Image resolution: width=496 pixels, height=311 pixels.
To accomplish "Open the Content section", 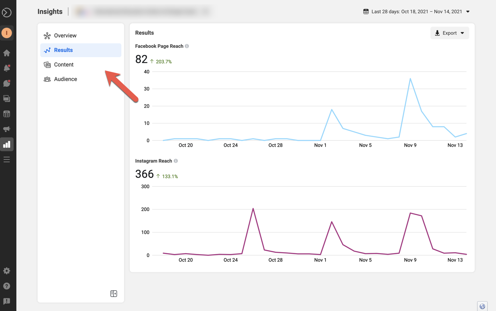I will coord(81,65).
